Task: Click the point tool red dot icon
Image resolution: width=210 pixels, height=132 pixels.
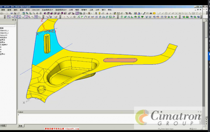Action: pos(64,17)
